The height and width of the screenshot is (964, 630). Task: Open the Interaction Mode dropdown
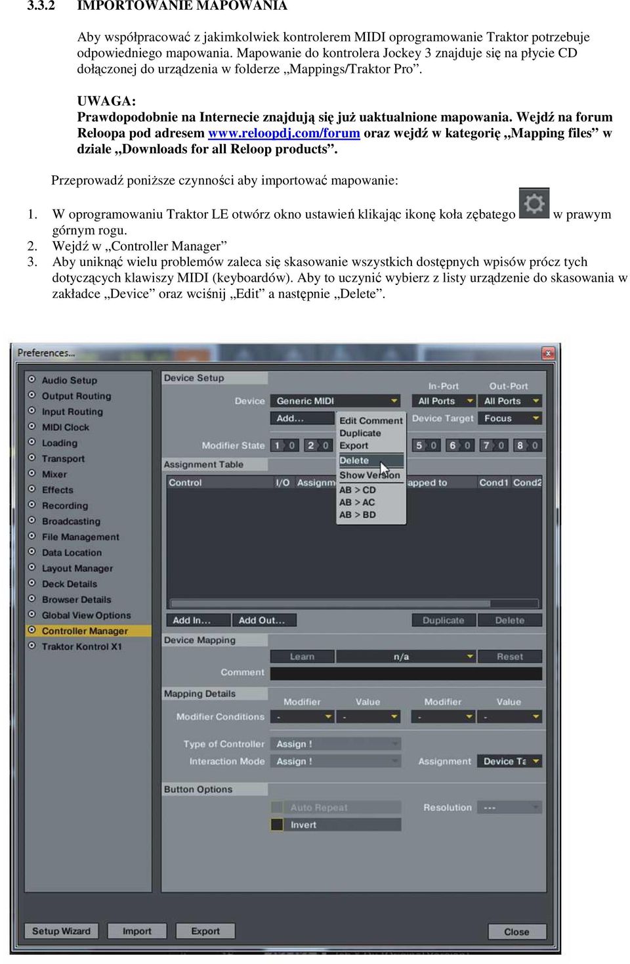[x=335, y=761]
